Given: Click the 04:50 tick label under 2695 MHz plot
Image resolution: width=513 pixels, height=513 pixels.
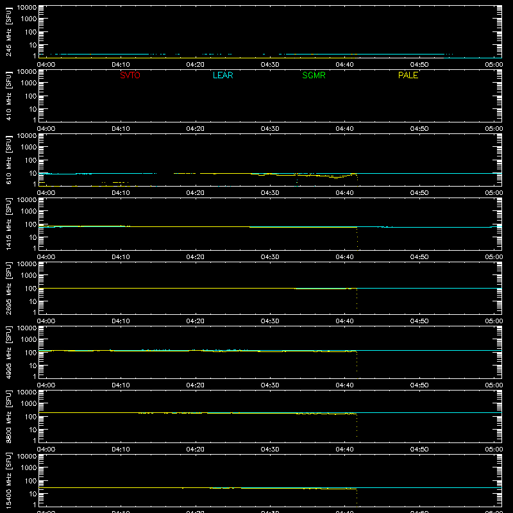Looking at the screenshot, I should pyautogui.click(x=419, y=321).
